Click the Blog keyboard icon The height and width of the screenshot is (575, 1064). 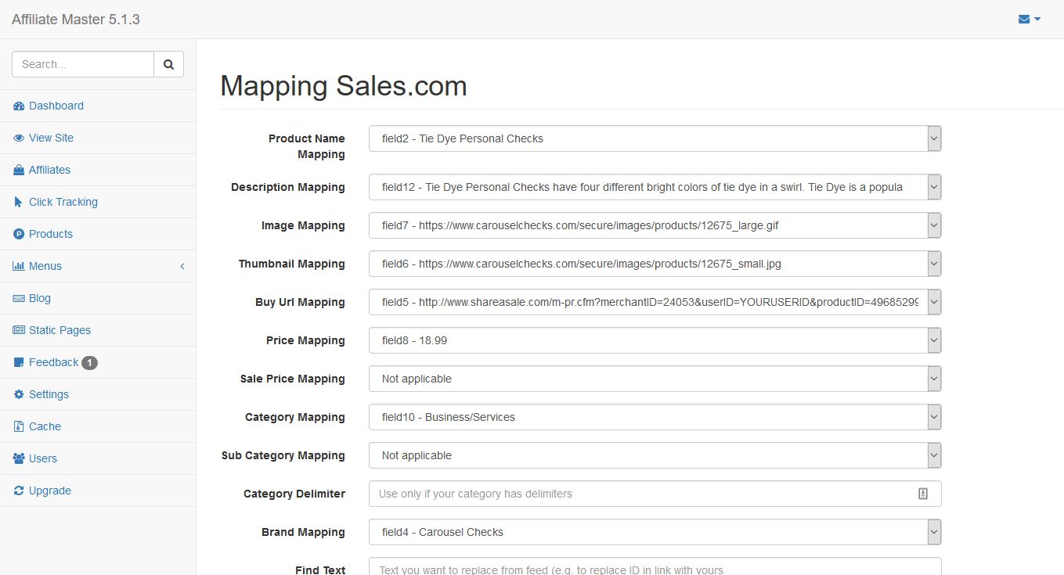19,298
